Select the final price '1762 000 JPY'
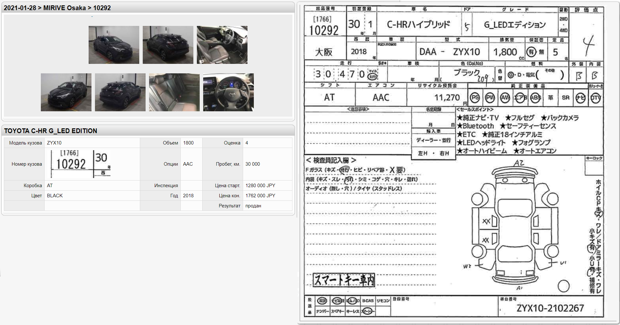620x325 pixels. 260,196
